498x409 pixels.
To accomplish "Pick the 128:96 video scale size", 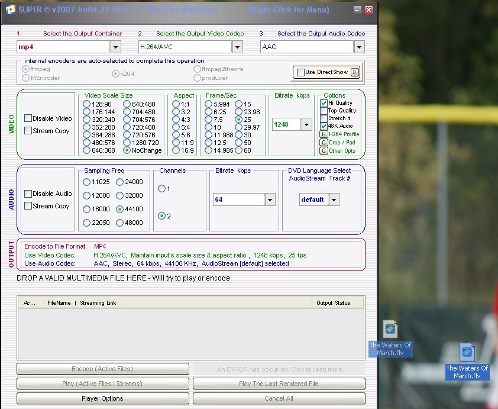I will 86,104.
